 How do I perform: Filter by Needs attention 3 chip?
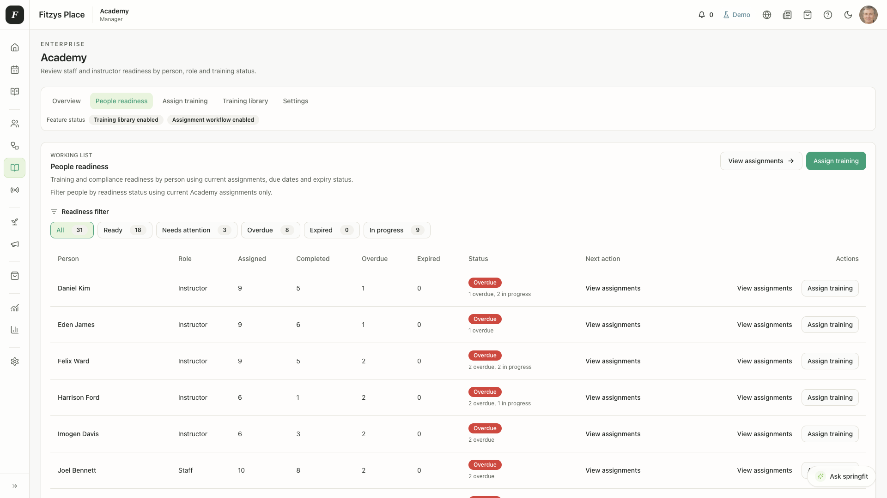point(197,230)
